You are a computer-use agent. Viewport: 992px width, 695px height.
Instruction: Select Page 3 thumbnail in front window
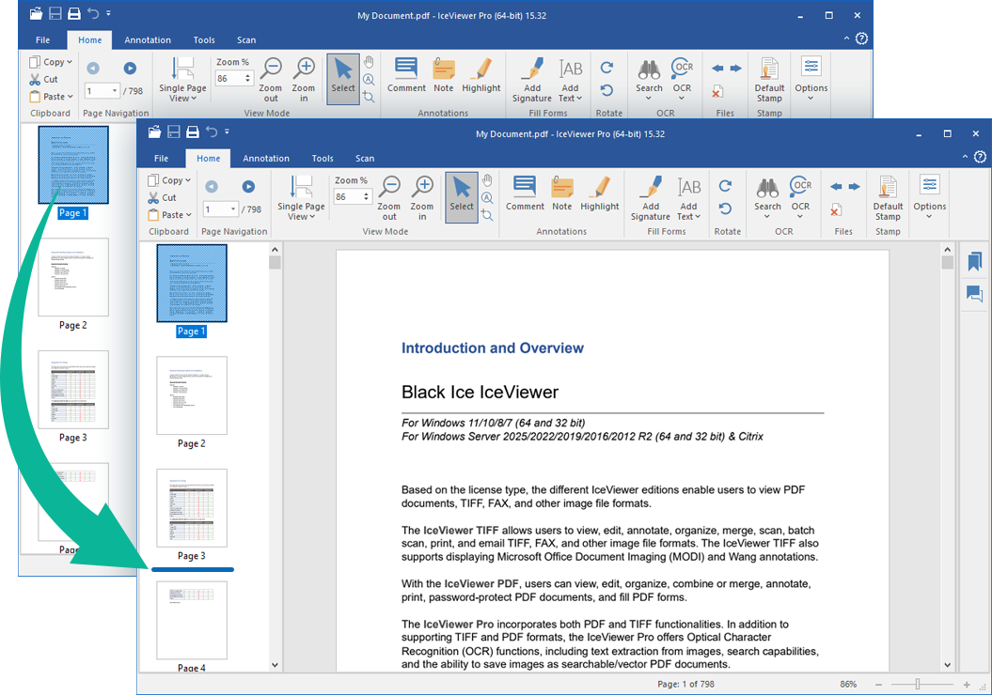[x=192, y=507]
